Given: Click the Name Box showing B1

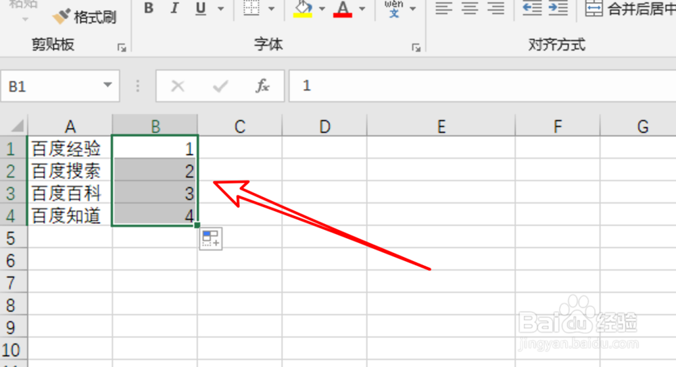Looking at the screenshot, I should point(51,86).
